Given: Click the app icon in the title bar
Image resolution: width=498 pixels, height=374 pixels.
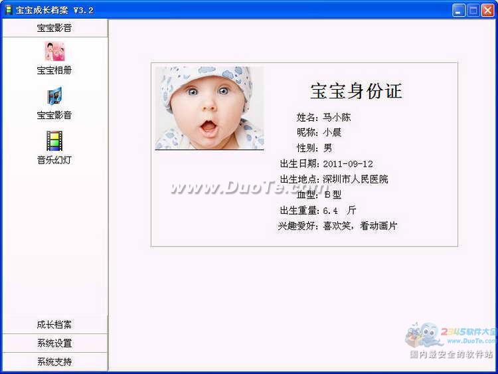Looking at the screenshot, I should [x=9, y=10].
